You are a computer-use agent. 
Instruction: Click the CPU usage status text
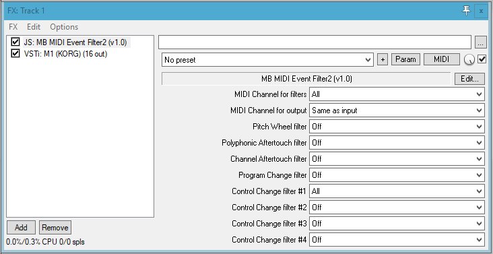pyautogui.click(x=45, y=242)
